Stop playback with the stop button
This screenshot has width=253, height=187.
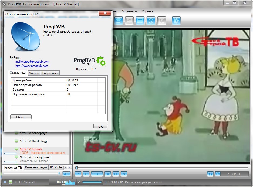[x=108, y=174]
